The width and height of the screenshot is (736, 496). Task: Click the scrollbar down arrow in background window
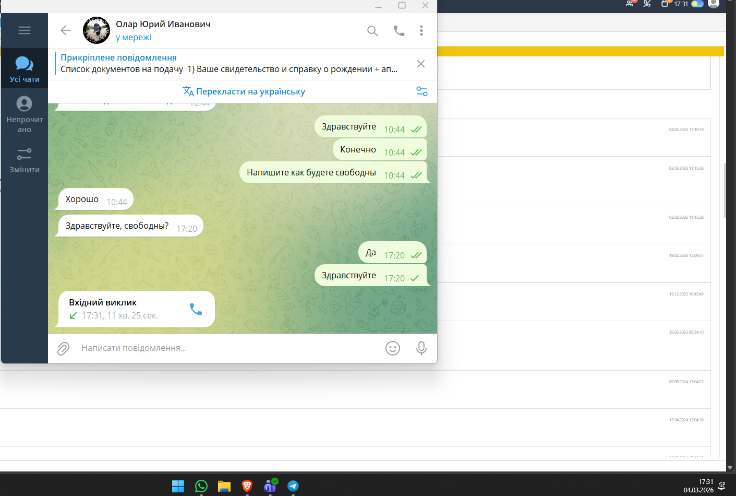tap(730, 467)
